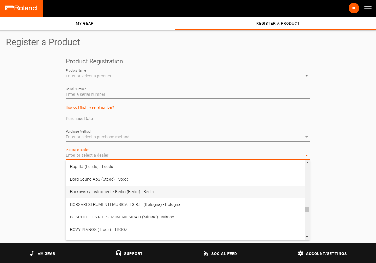Open the hamburger menu icon

[x=368, y=8]
